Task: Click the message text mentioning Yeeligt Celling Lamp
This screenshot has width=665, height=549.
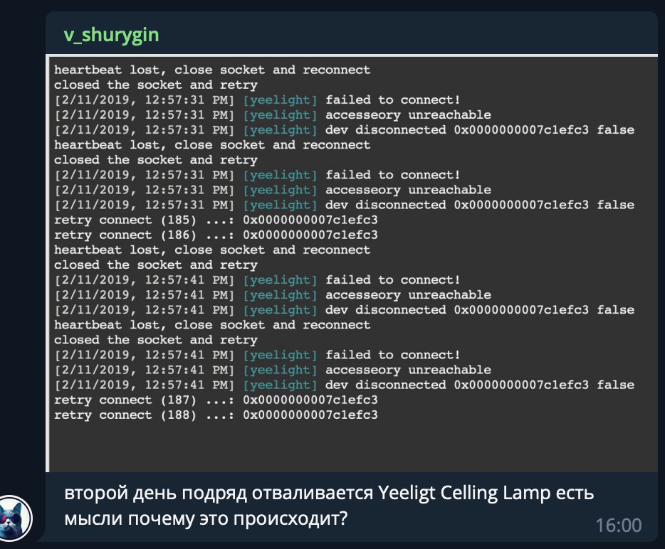Action: tap(329, 506)
